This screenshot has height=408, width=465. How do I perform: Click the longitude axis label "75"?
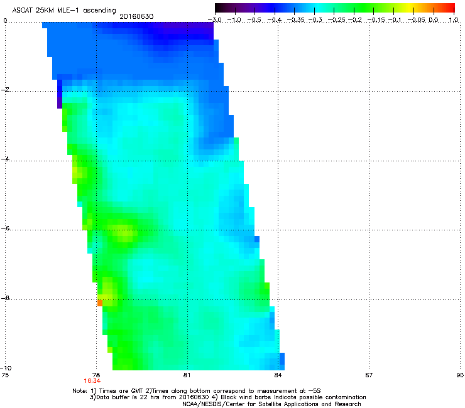pyautogui.click(x=5, y=375)
